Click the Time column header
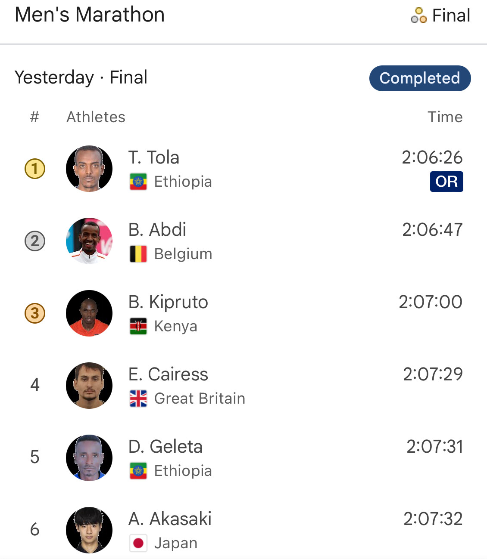487x559 pixels. click(445, 117)
